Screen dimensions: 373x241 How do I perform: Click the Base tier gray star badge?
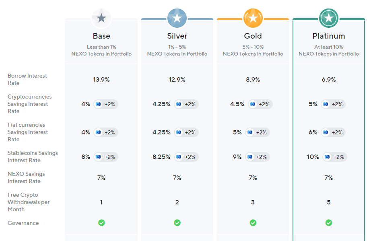pyautogui.click(x=101, y=18)
